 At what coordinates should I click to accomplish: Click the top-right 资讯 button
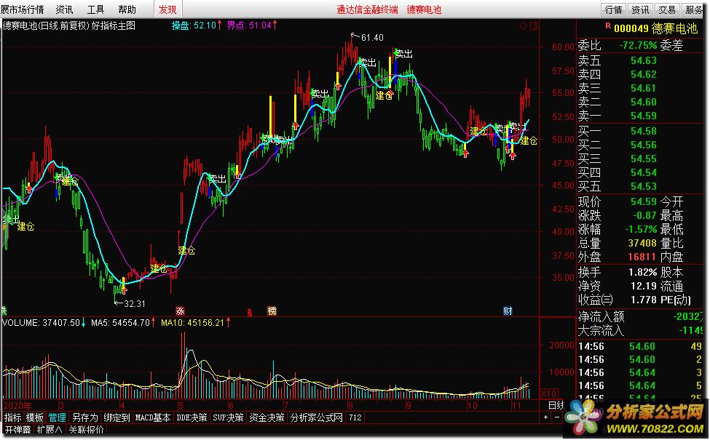640,9
